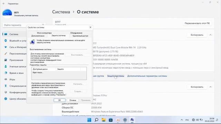Image resolution: width=221 pixels, height=124 pixels.
Task: Open Settings gear in taskbar
Action: 125,120
